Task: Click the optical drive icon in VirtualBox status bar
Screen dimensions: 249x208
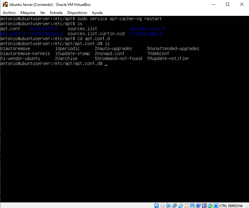Action: click(163, 206)
